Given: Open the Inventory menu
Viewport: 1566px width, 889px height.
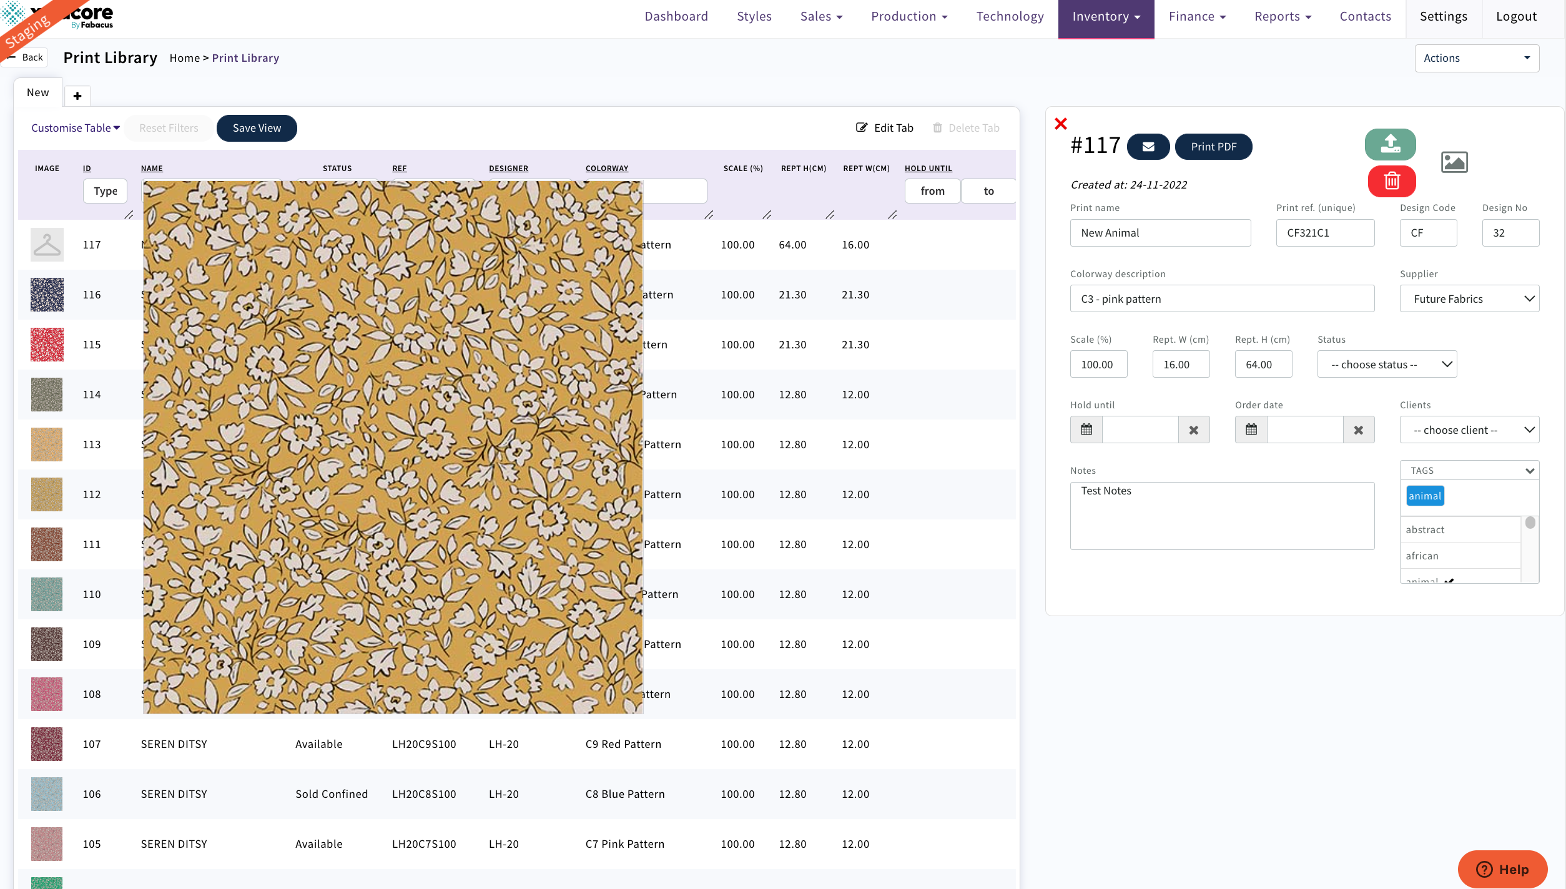Looking at the screenshot, I should [x=1105, y=16].
